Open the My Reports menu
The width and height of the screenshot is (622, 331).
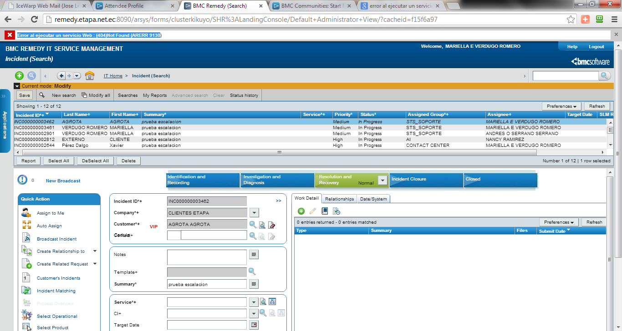point(155,95)
